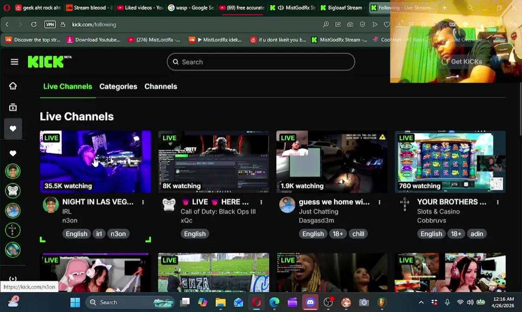Viewport: 522px width, 312px height.
Task: Focus the Kick Search field
Action: coord(261,62)
